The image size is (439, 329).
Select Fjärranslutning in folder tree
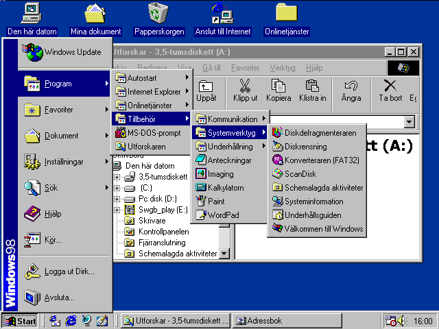(x=162, y=243)
